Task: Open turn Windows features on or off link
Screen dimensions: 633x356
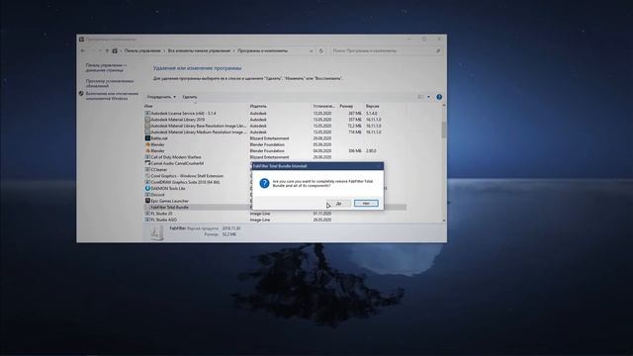Action: tap(112, 96)
